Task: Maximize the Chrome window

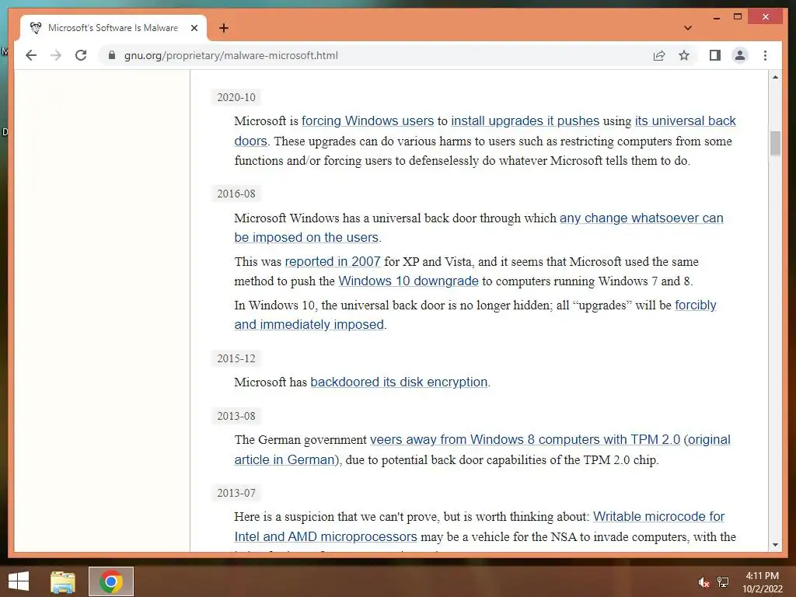Action: [738, 17]
